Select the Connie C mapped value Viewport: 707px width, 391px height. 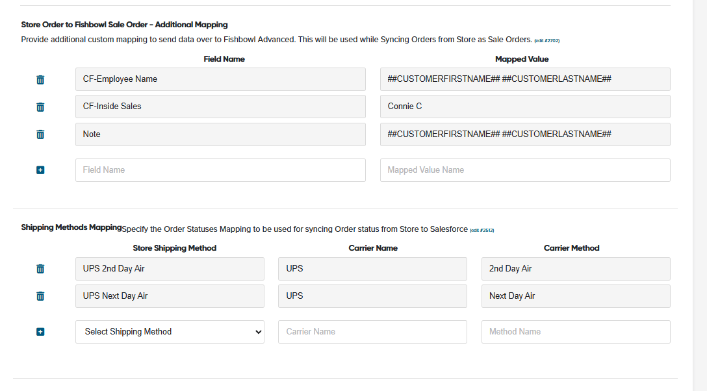(x=525, y=107)
